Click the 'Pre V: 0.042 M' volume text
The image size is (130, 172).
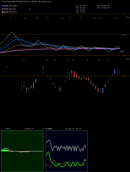103,8
